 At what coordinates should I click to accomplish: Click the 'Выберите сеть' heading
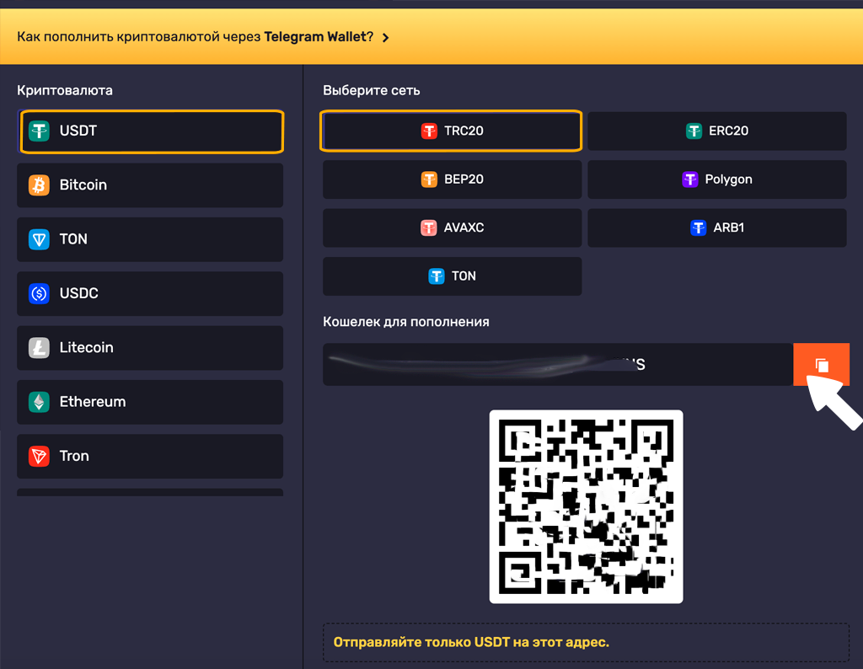click(x=372, y=90)
